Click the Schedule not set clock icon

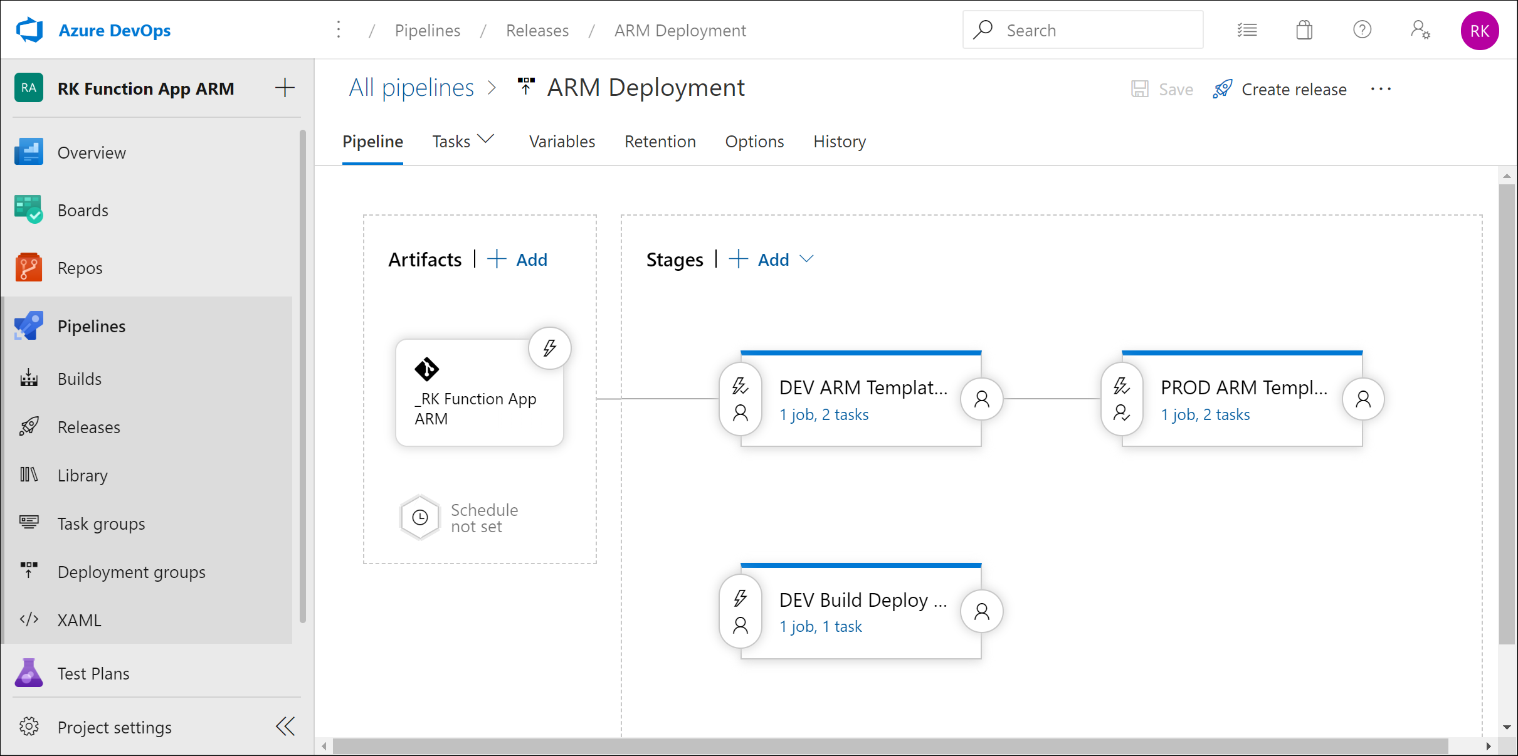pos(420,518)
